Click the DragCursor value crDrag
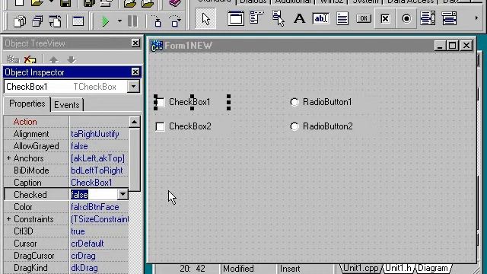Image resolution: width=487 pixels, height=274 pixels. coord(83,256)
